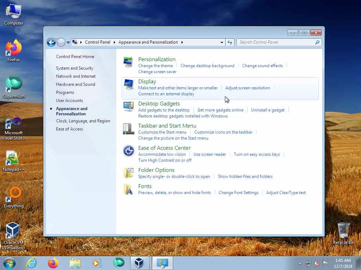Click Uninstall a gadget link
Image resolution: width=361 pixels, height=270 pixels.
(268, 110)
